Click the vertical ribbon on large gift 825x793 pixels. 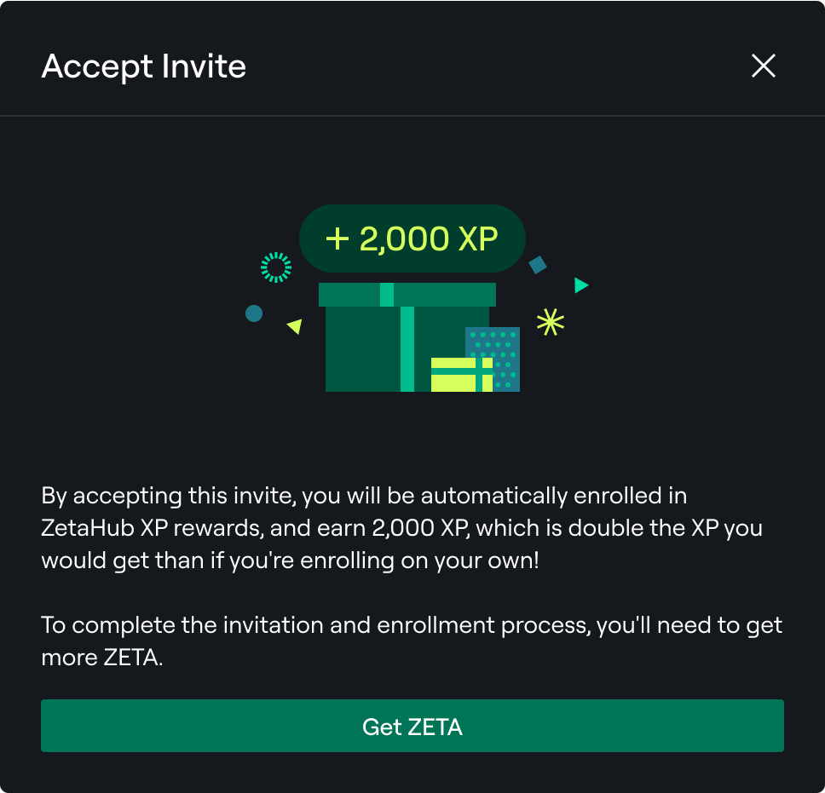407,349
